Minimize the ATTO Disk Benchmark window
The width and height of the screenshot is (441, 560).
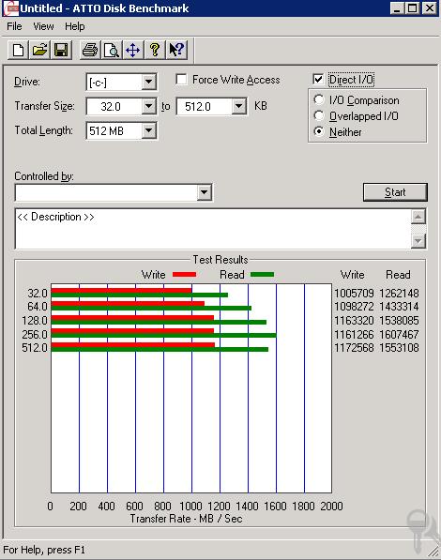coord(397,8)
